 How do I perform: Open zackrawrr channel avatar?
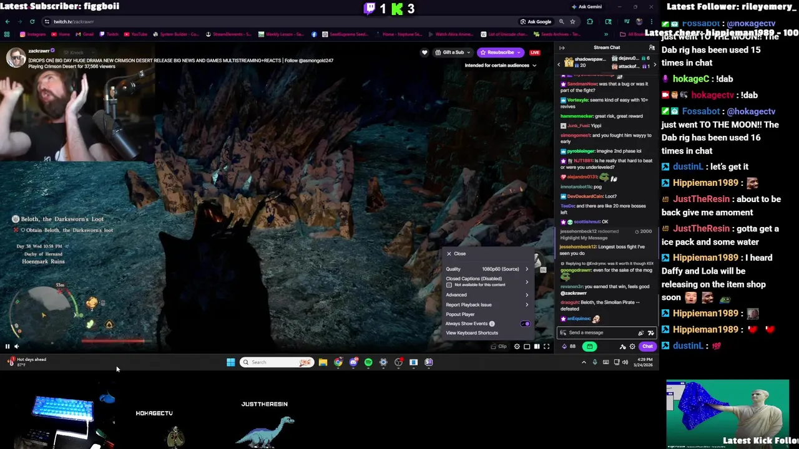coord(15,57)
